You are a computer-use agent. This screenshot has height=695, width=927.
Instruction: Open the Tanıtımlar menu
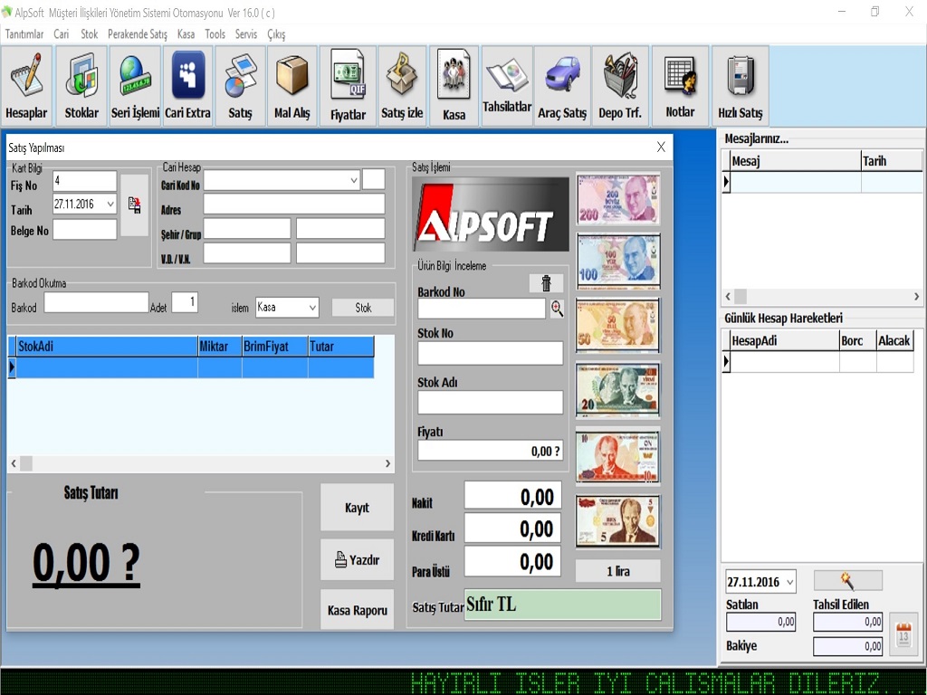pos(24,34)
